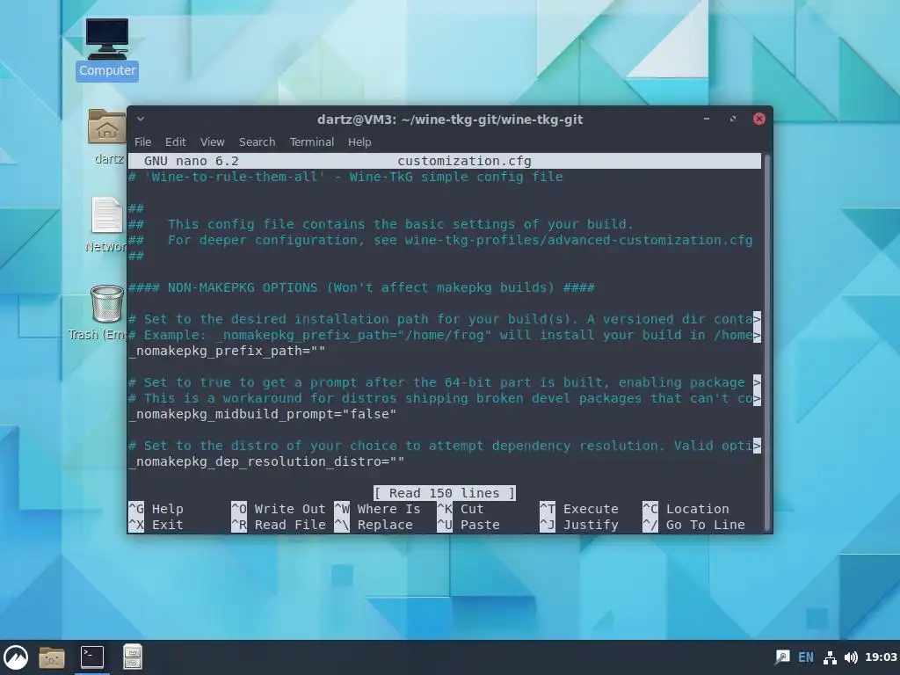Open the Computer desktop icon
This screenshot has height=675, width=900.
click(x=106, y=49)
